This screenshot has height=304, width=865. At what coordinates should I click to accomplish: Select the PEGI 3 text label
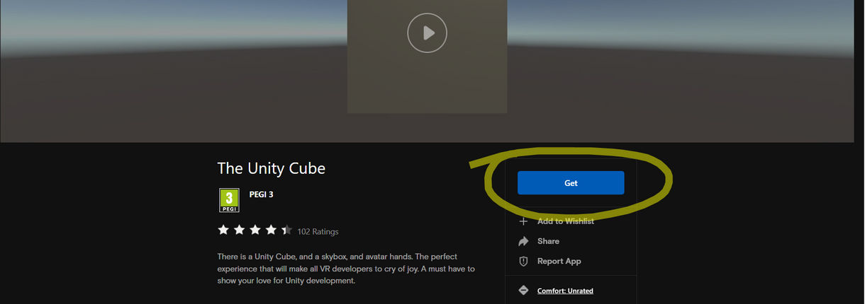[261, 194]
